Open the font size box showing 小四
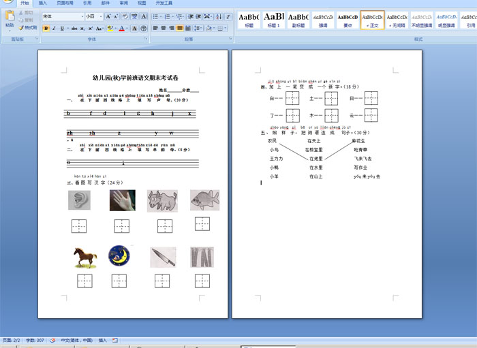 (94, 16)
